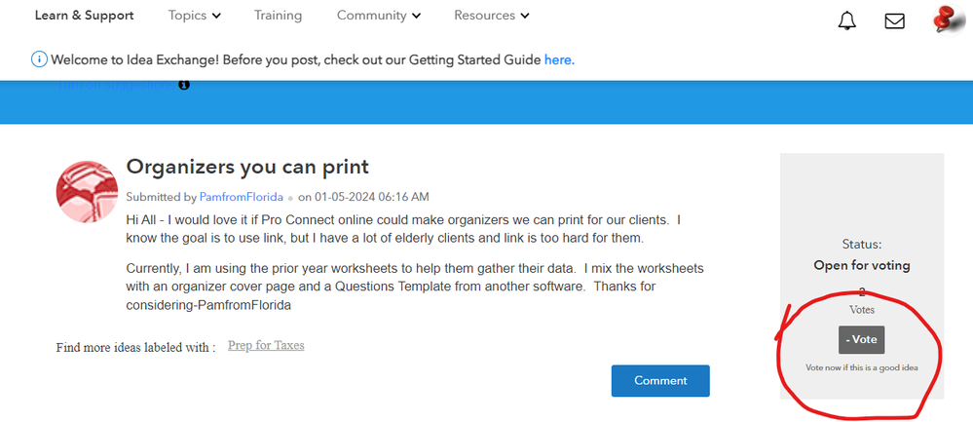Click the vote count number above Votes
This screenshot has width=973, height=422.
click(x=861, y=291)
